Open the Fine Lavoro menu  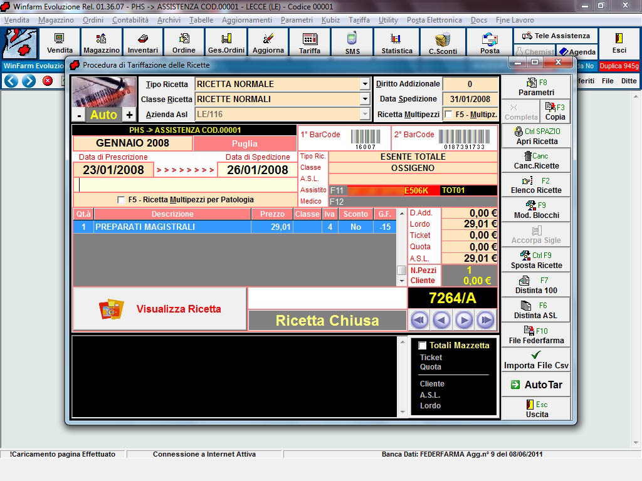515,20
